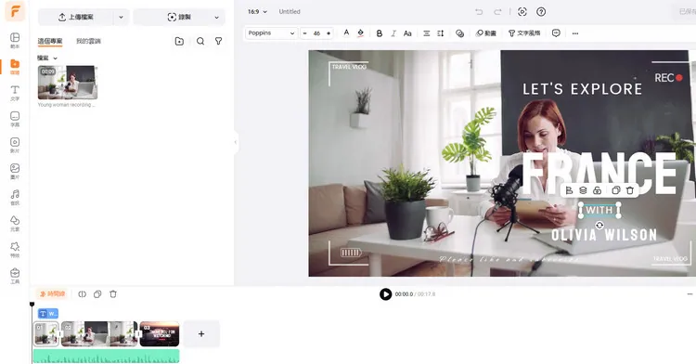The height and width of the screenshot is (364, 696).
Task: Click the FlexClip logo icon
Action: tap(15, 11)
